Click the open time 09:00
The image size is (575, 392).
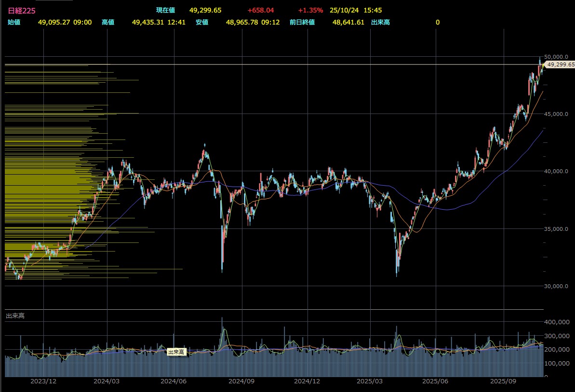82,22
